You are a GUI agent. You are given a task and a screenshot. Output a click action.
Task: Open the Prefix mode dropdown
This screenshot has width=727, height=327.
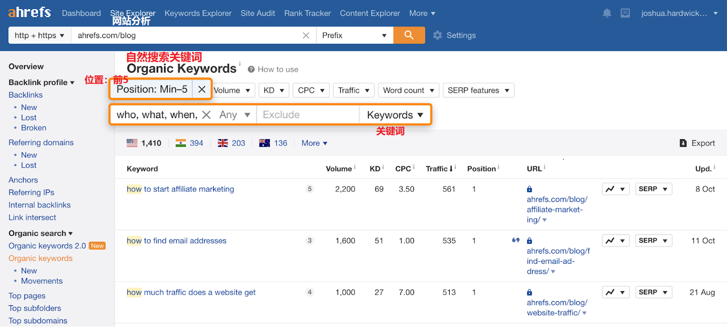(x=354, y=35)
